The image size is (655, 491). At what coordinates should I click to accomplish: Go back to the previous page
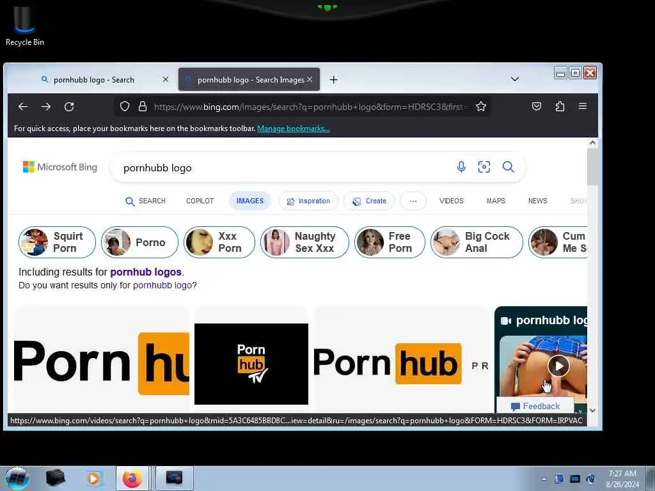[23, 107]
